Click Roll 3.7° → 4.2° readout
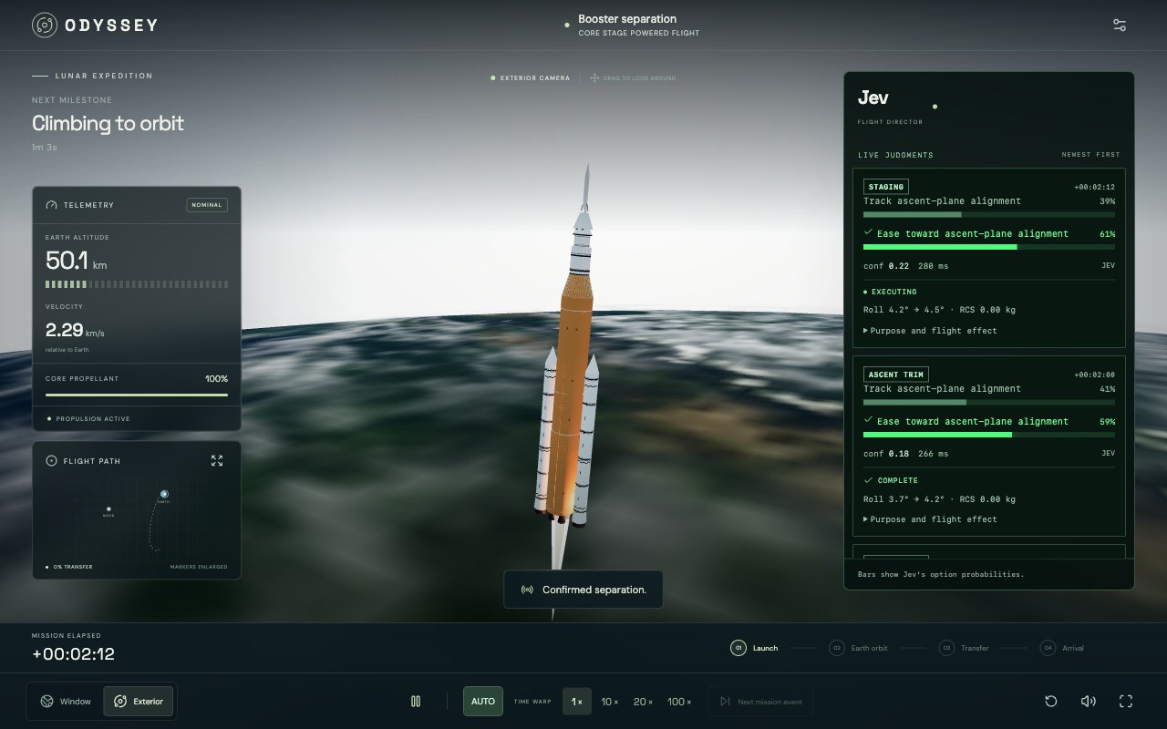 point(939,499)
